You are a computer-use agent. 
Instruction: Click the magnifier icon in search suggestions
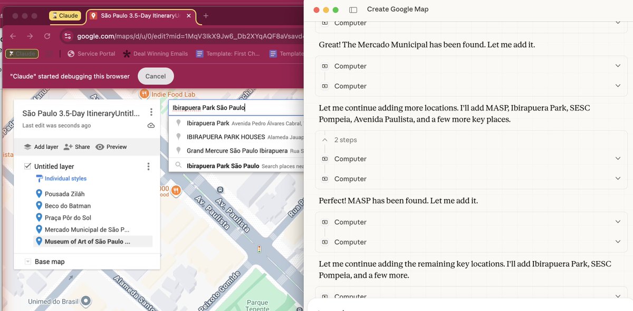pyautogui.click(x=178, y=165)
